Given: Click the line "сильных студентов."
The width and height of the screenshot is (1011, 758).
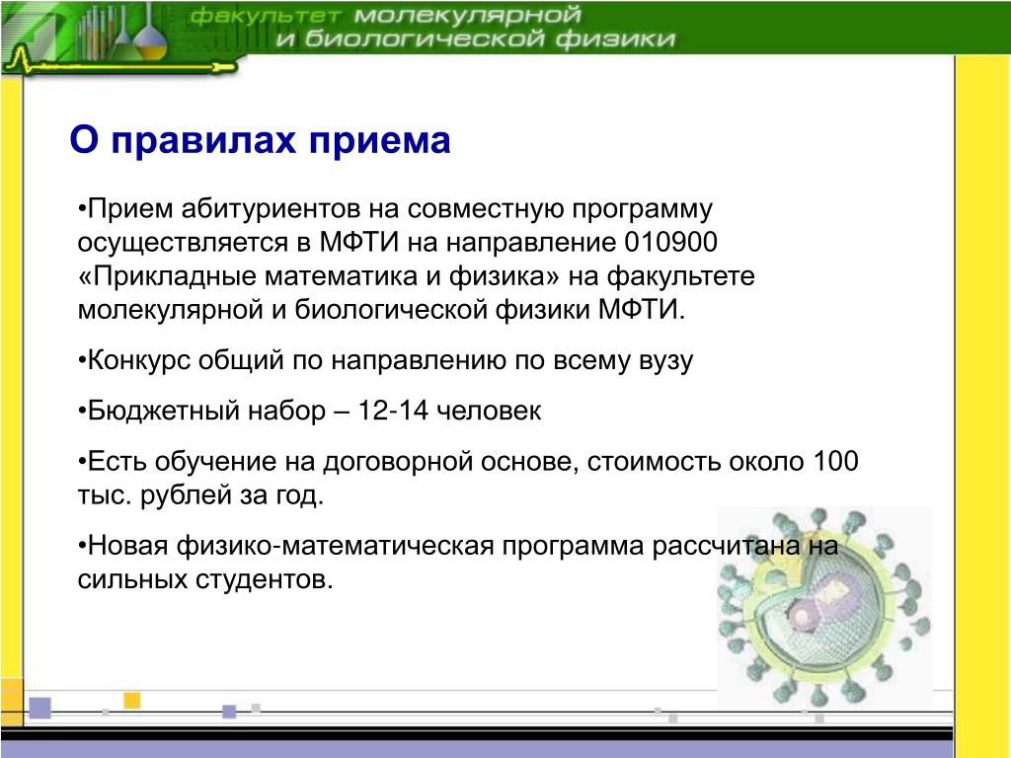Looking at the screenshot, I should pos(205,579).
